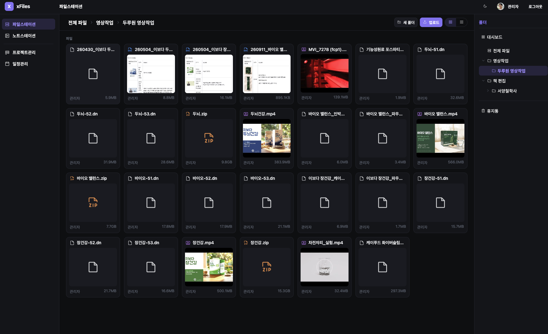Open 차전자피_실험.mp4 video thumbnail
548x334 pixels.
[325, 267]
